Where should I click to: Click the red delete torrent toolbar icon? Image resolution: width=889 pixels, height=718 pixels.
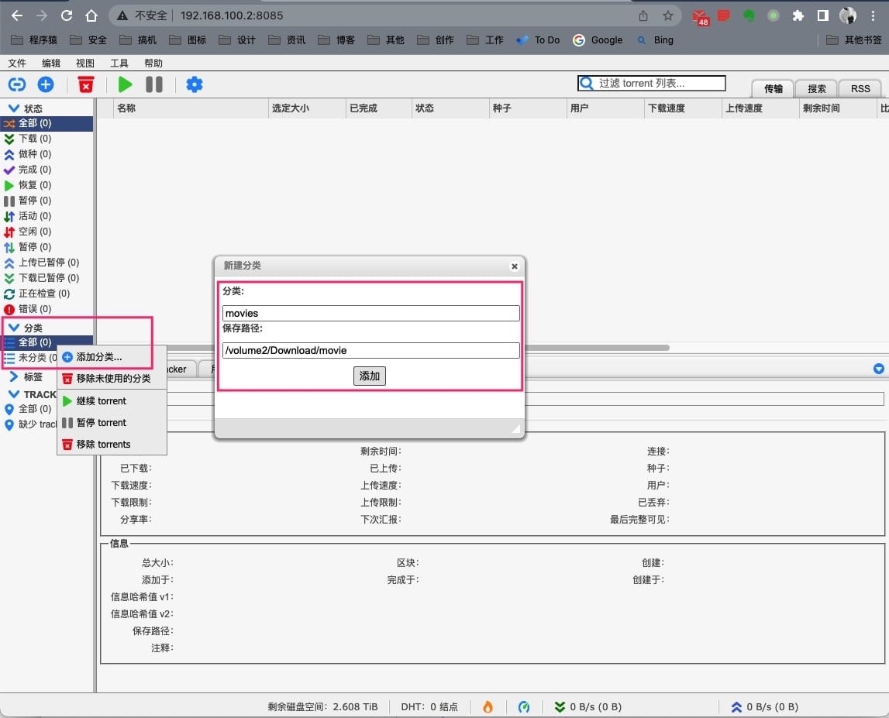(85, 85)
